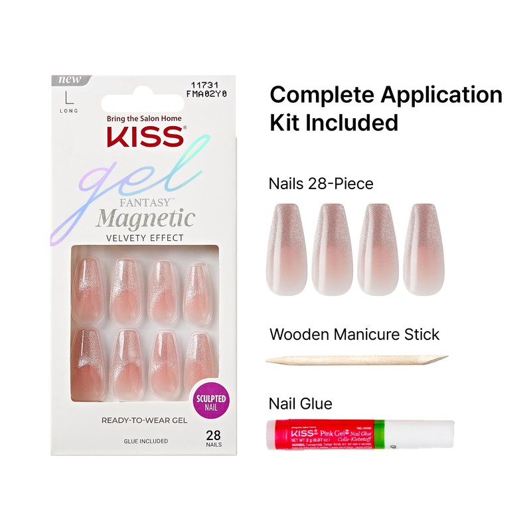The image size is (531, 531).
Task: Click the pink gel nail glue tube
Action: point(360,435)
